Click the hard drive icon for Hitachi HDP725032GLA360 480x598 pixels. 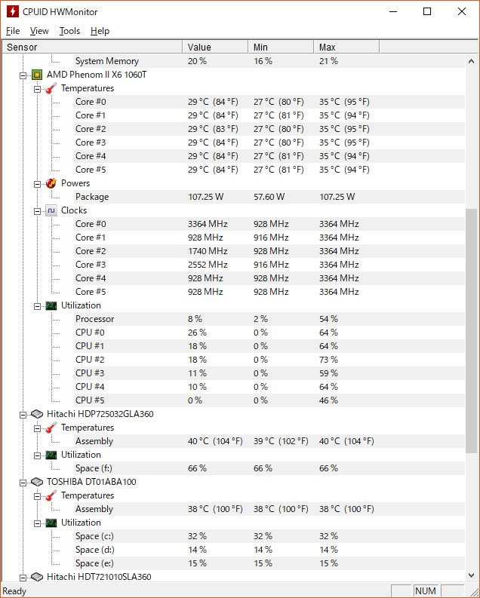pyautogui.click(x=37, y=414)
